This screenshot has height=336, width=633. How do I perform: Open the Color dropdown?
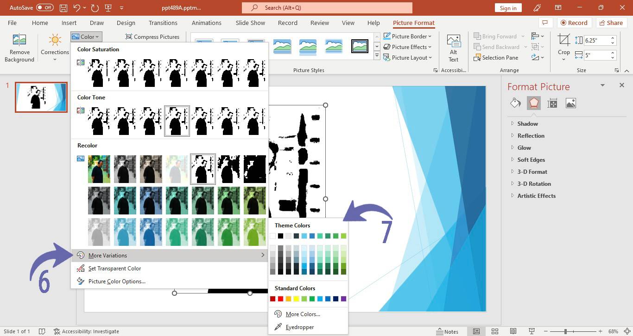pyautogui.click(x=86, y=37)
